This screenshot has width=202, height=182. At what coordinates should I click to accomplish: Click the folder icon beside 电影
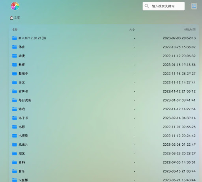coord(15,127)
